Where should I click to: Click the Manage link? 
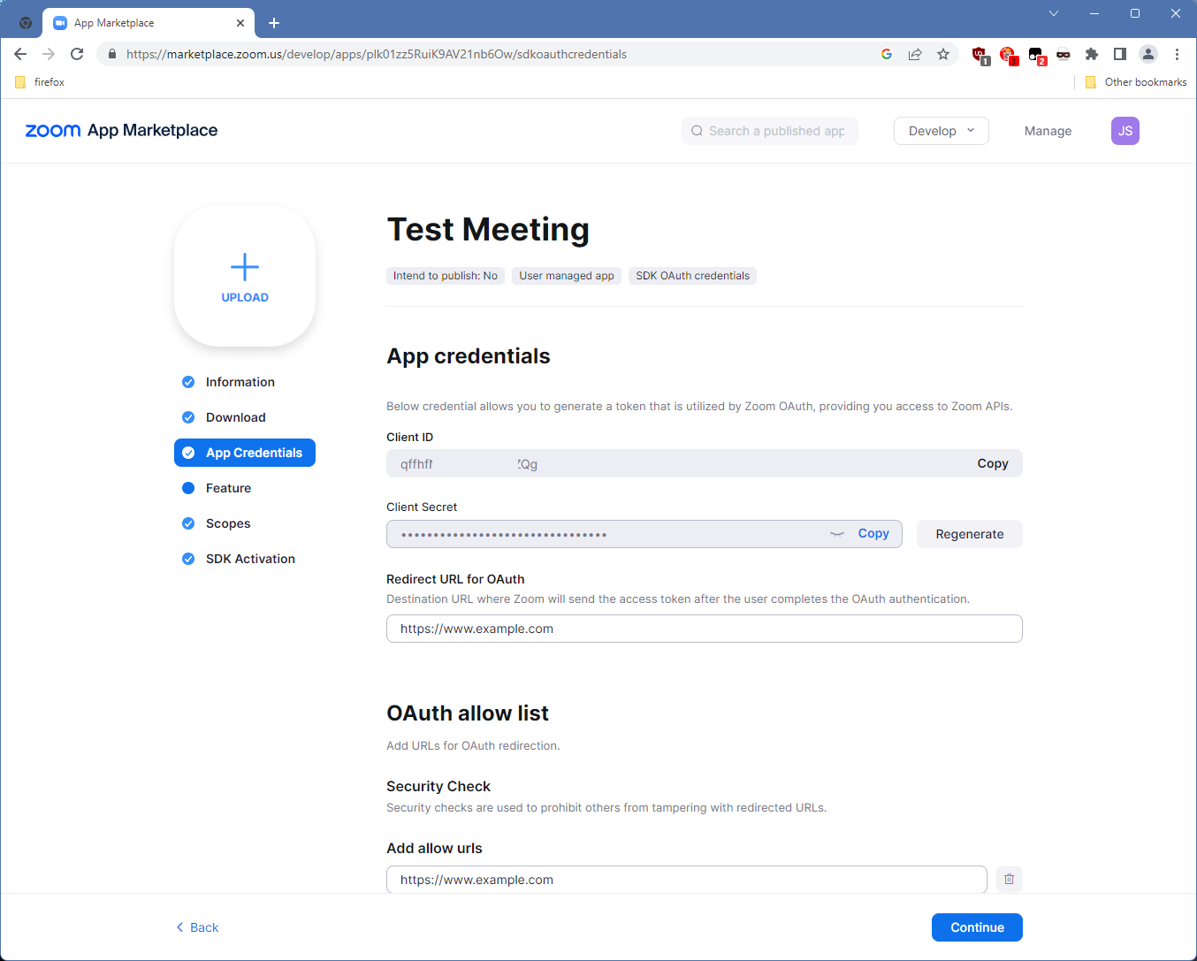[x=1048, y=131]
